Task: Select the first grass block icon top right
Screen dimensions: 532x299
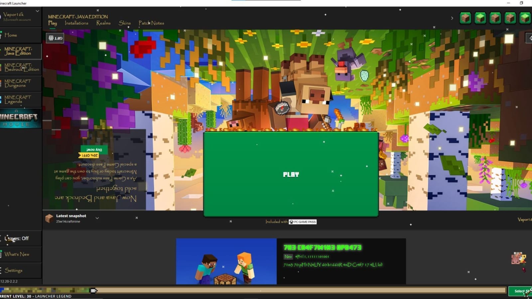Action: [465, 18]
